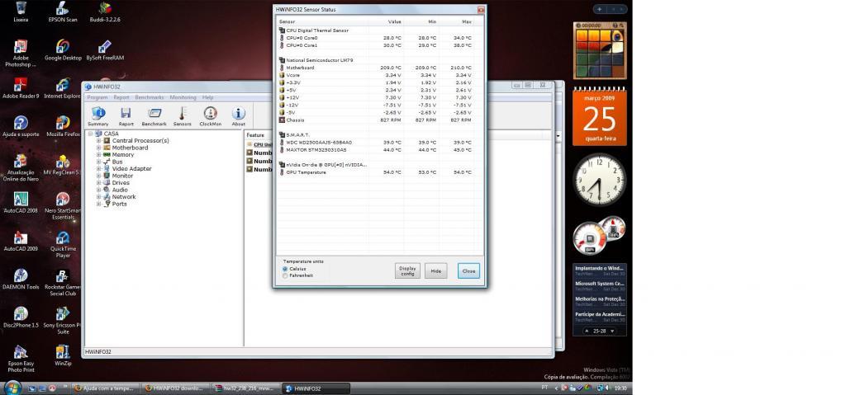
Task: Click the Hide button in Sensor Status
Action: (436, 271)
